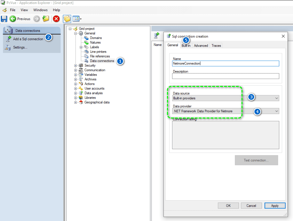Select Data connections text in tree
The image size is (293, 221).
(102, 61)
